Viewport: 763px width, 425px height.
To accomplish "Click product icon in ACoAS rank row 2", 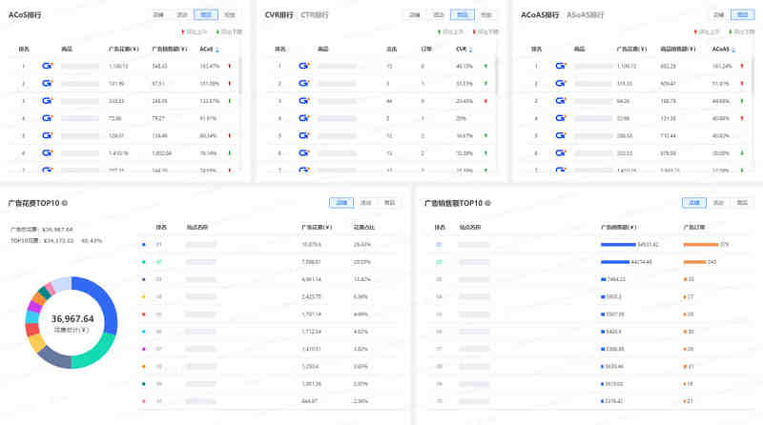I will (561, 83).
